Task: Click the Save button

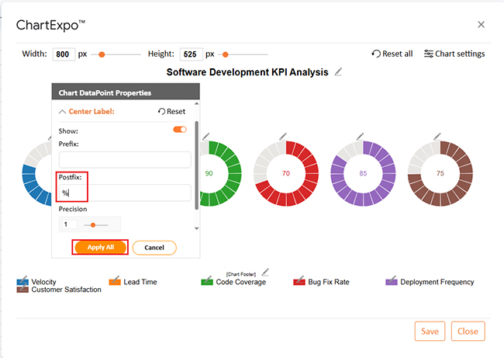Action: 430,332
